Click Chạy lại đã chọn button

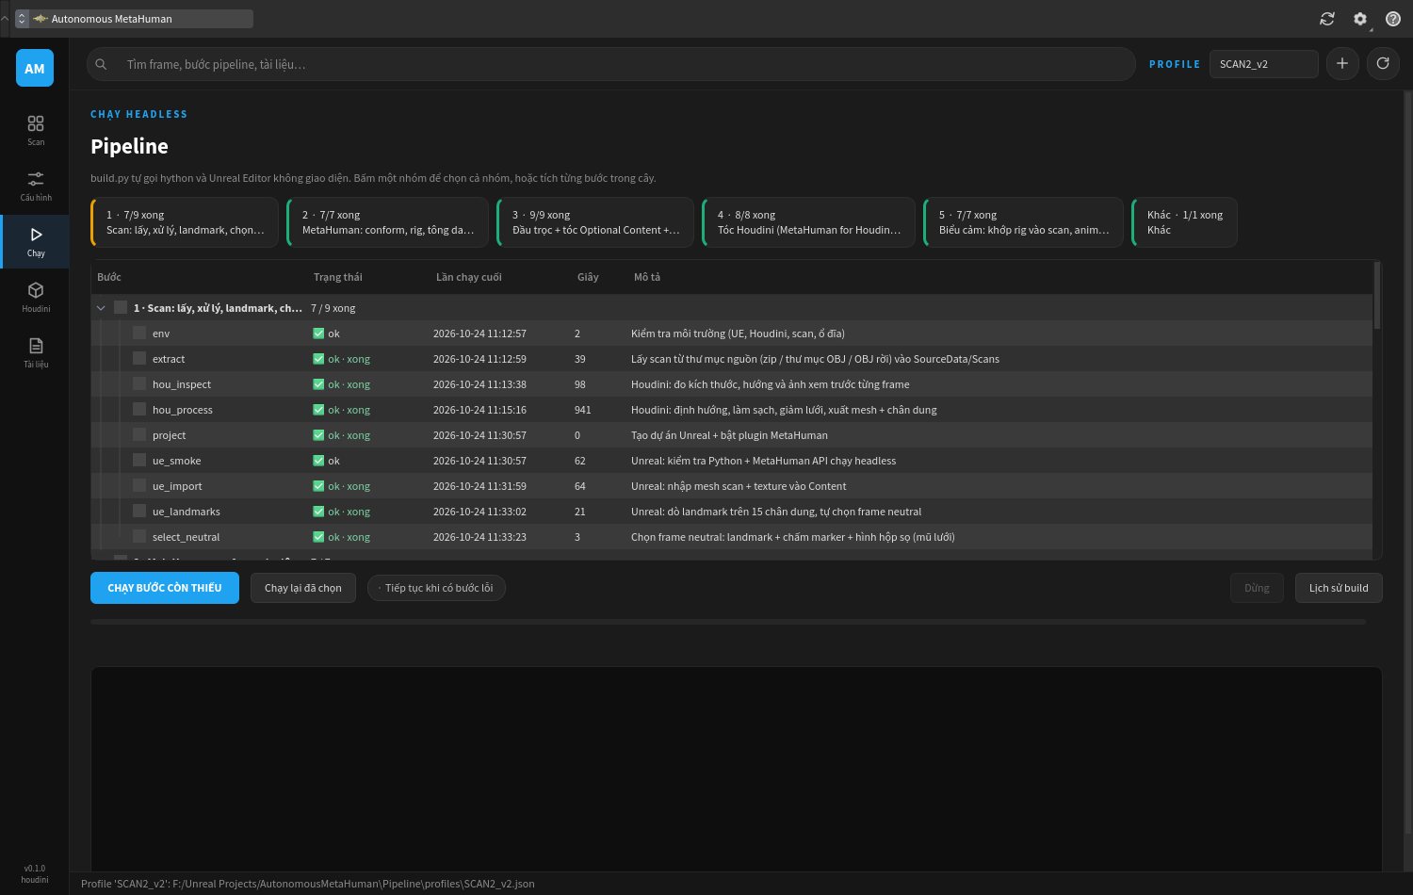click(303, 588)
